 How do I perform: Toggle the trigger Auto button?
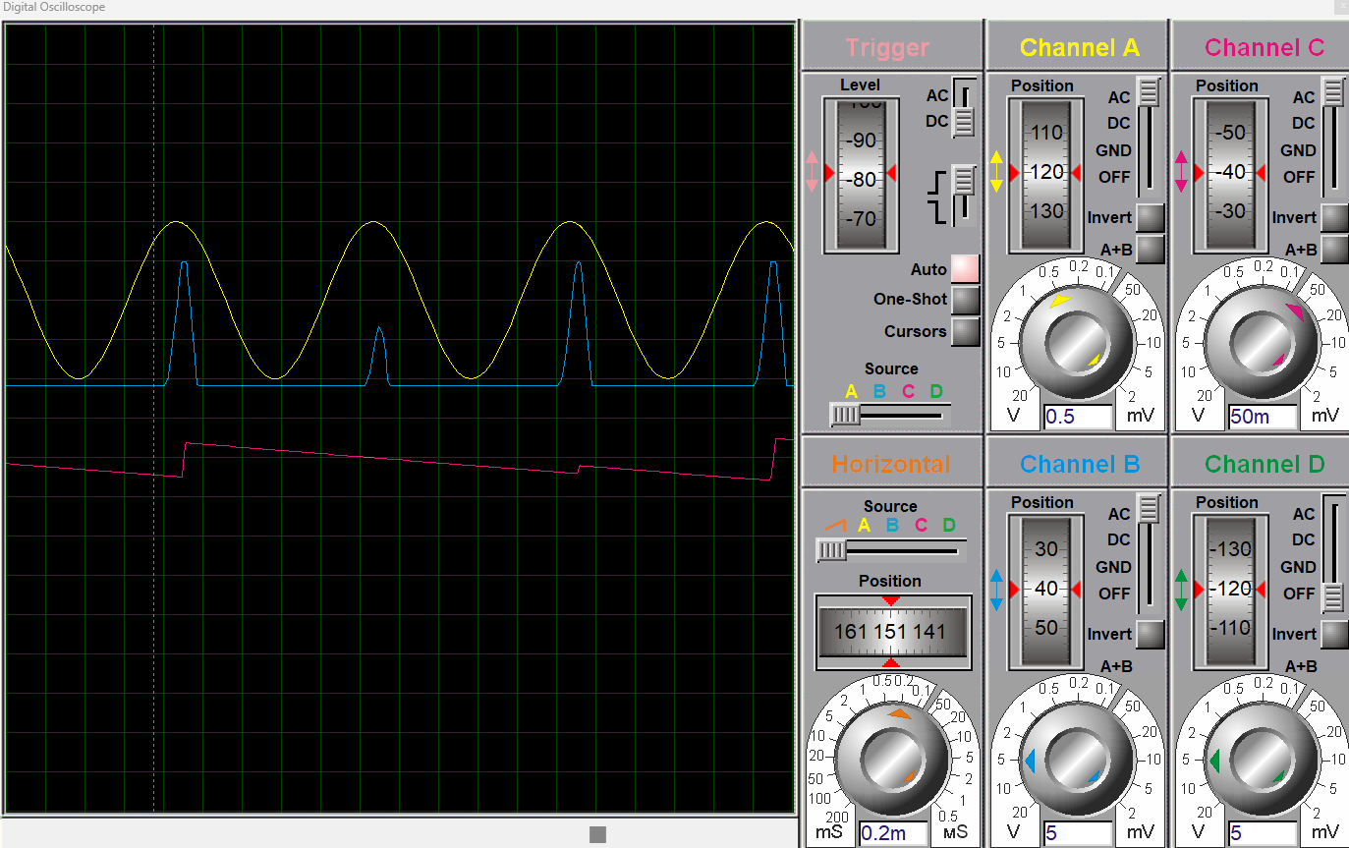click(966, 268)
